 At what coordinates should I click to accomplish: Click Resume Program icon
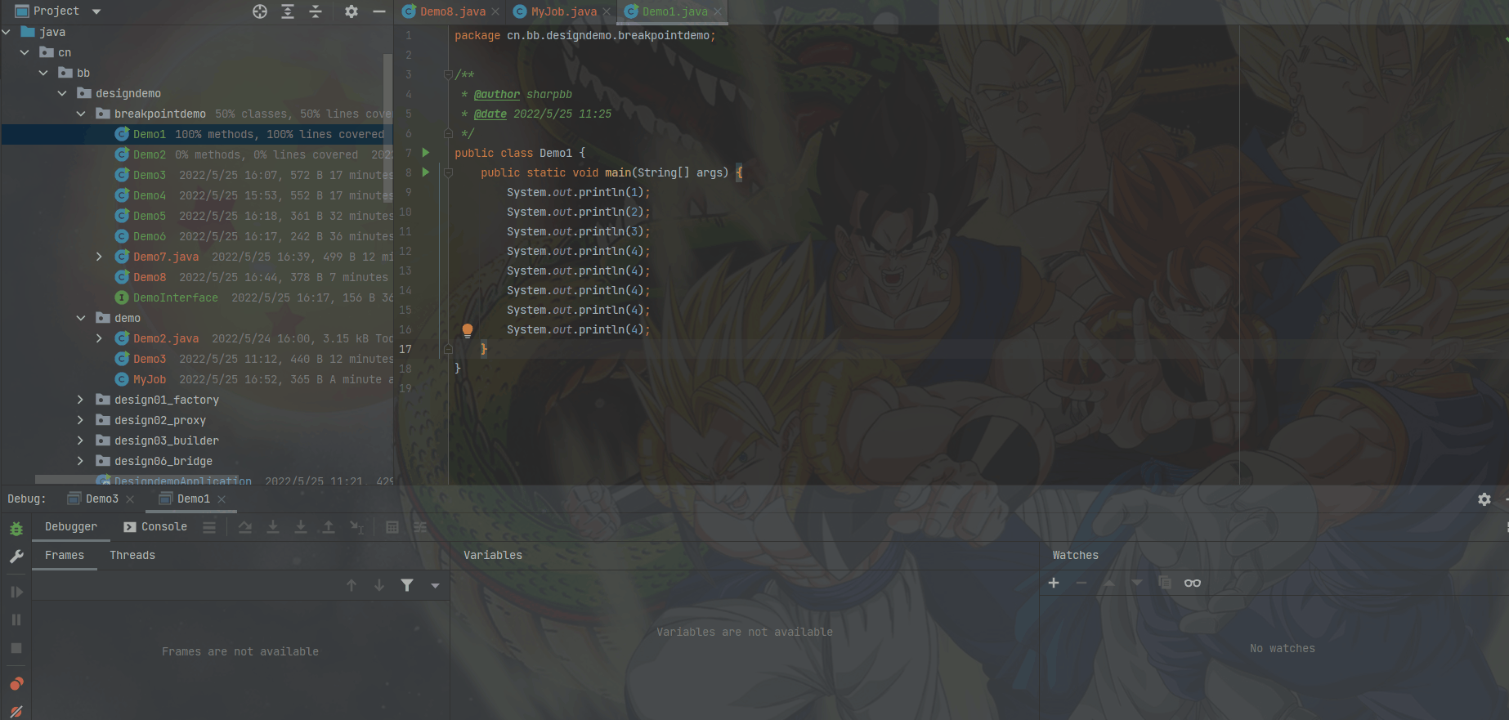[x=16, y=592]
